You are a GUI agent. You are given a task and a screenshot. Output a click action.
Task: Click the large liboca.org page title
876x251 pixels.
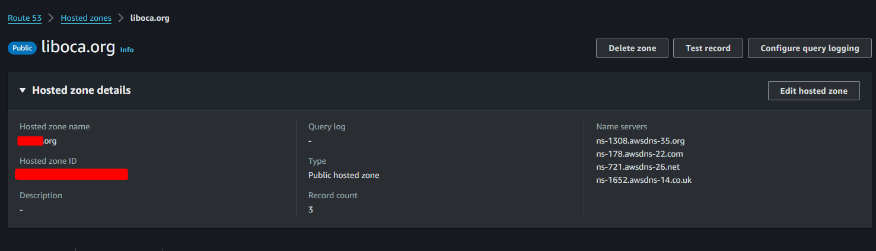pyautogui.click(x=78, y=47)
